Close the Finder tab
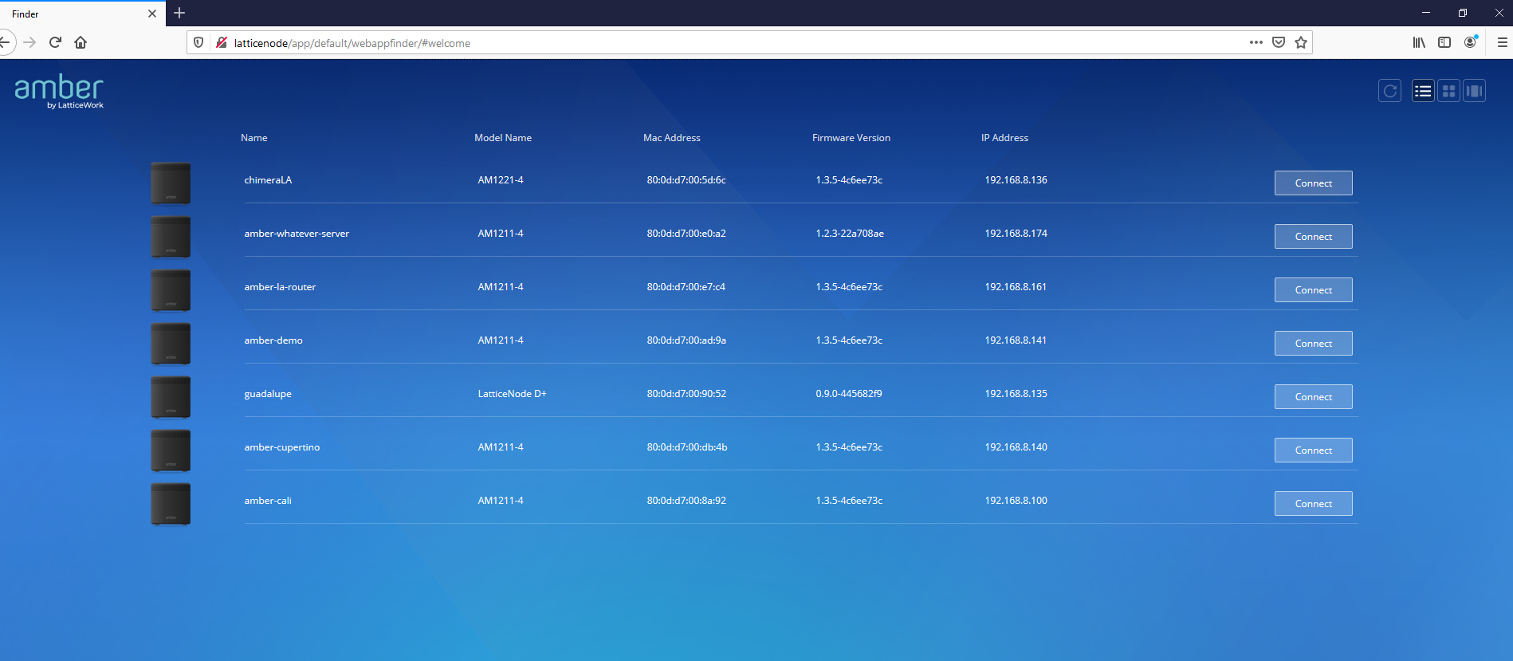This screenshot has width=1513, height=661. pos(152,14)
